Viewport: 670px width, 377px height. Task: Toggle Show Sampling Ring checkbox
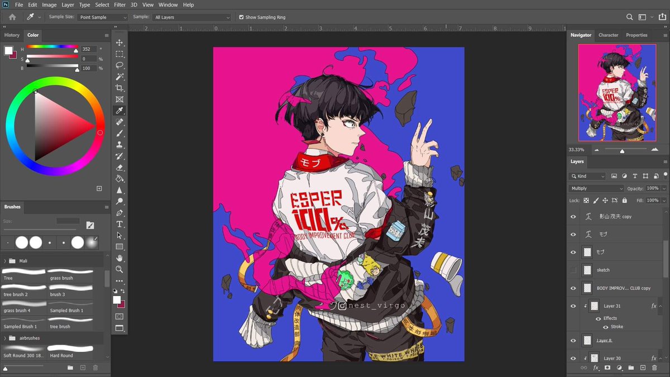(x=241, y=17)
